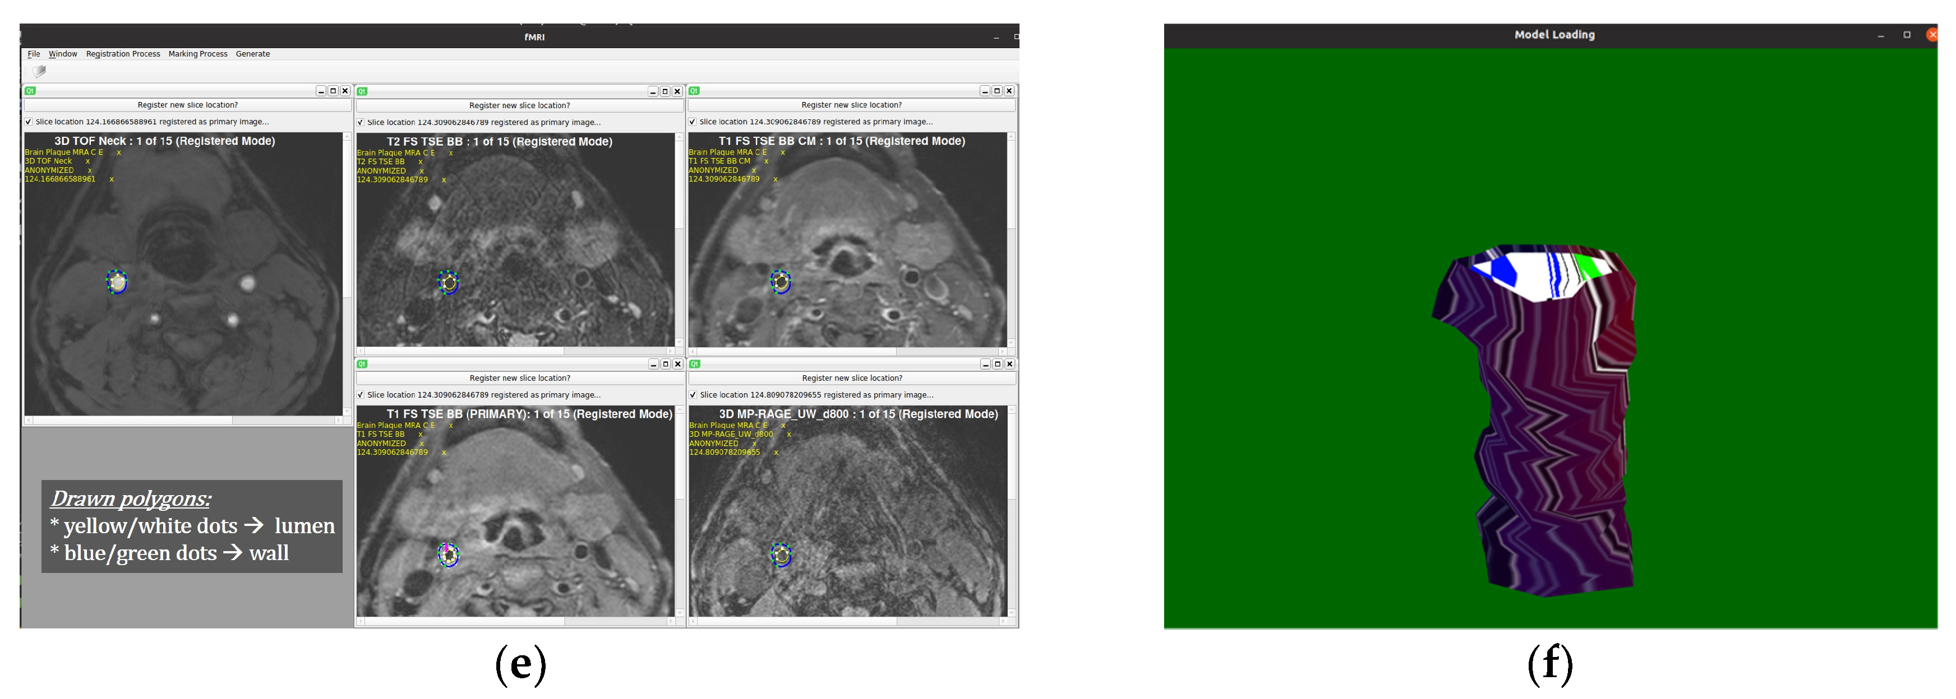Open the Generate menu
The width and height of the screenshot is (1956, 699).
pos(253,54)
